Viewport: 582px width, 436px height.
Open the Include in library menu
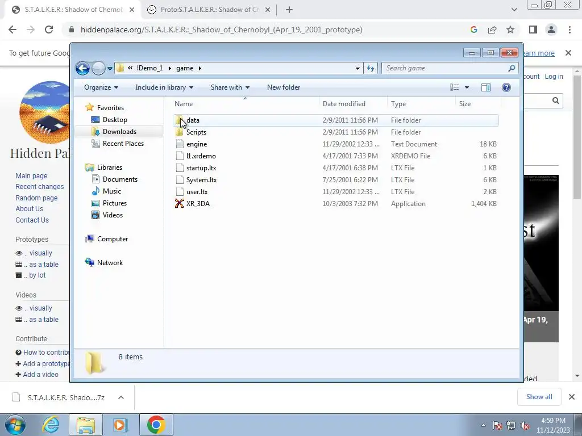164,87
